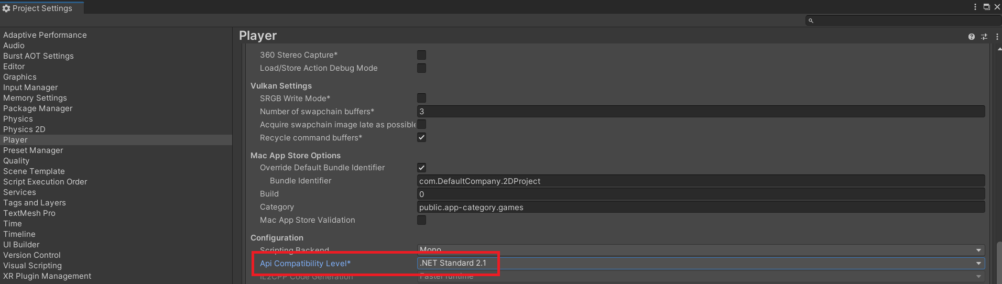The height and width of the screenshot is (284, 1002).
Task: Click the Build number field
Action: tap(701, 194)
